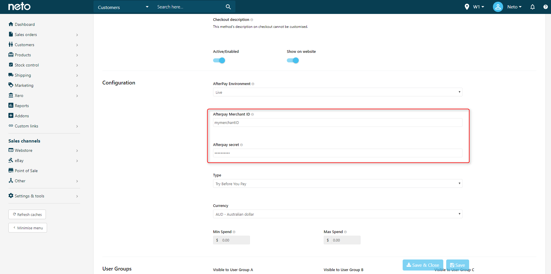Click the Afterpay secret password field
551x274 pixels.
(338, 153)
